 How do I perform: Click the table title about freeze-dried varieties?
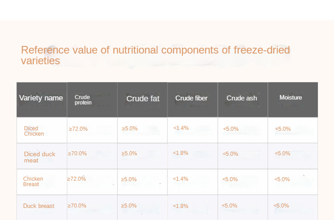155,55
